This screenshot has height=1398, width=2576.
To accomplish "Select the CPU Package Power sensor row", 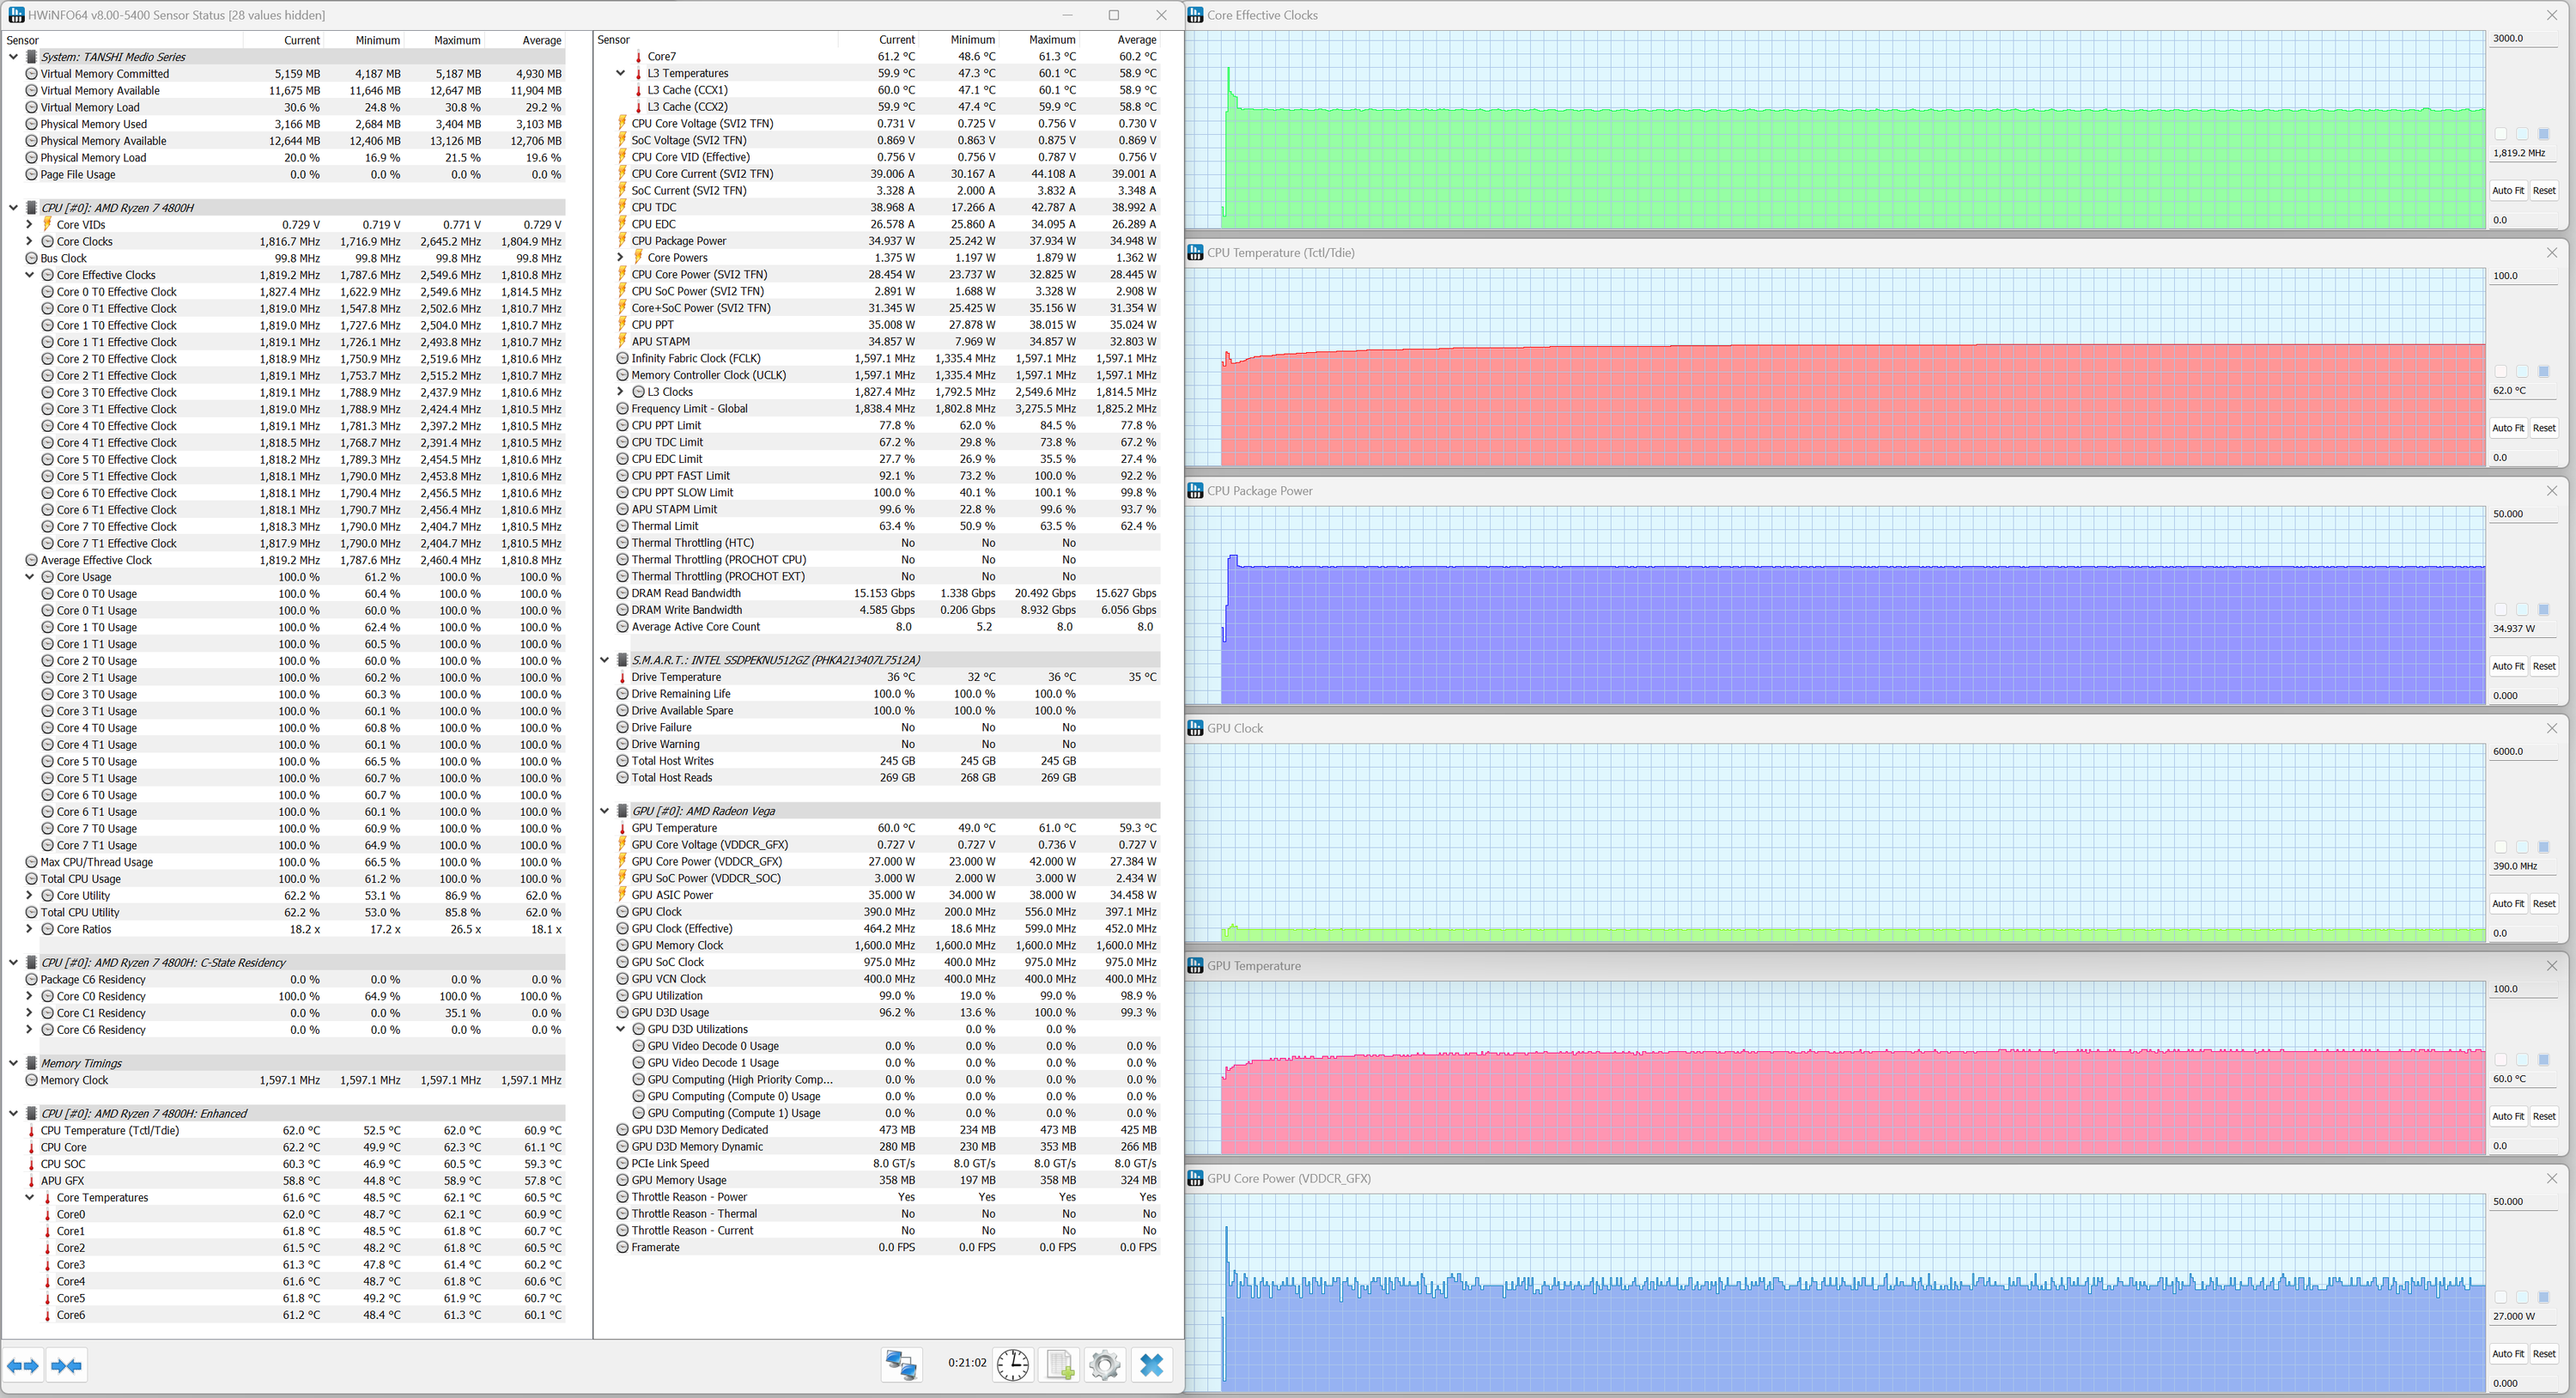I will click(679, 241).
